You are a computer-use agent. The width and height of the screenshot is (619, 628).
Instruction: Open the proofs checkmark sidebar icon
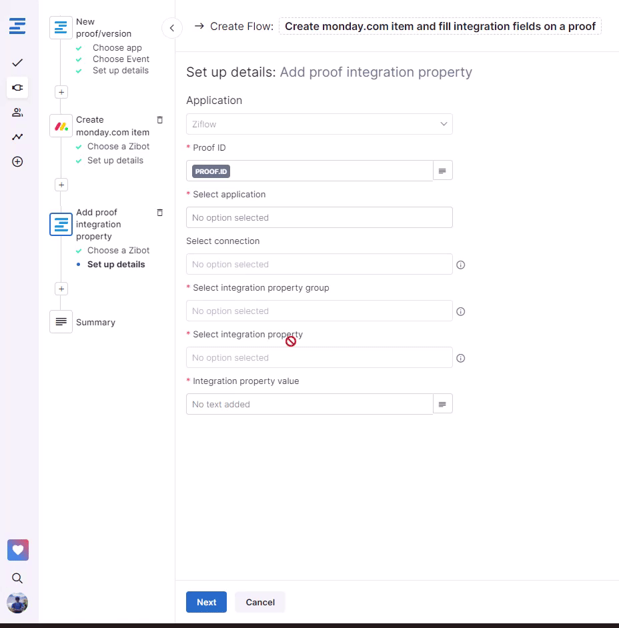[x=17, y=63]
